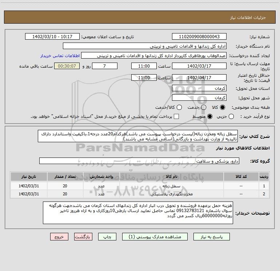The width and height of the screenshot is (280, 271).
Task: Click the delivery city field کرمان
Action: [199, 97]
